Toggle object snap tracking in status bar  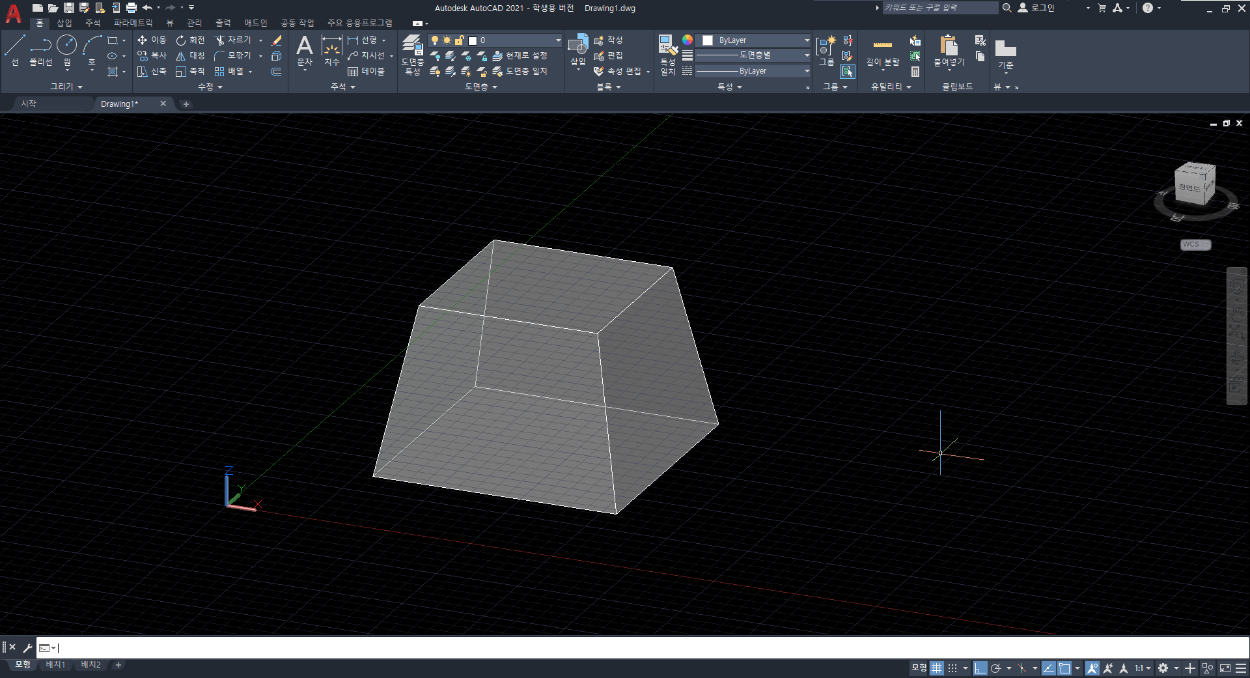[x=1048, y=668]
